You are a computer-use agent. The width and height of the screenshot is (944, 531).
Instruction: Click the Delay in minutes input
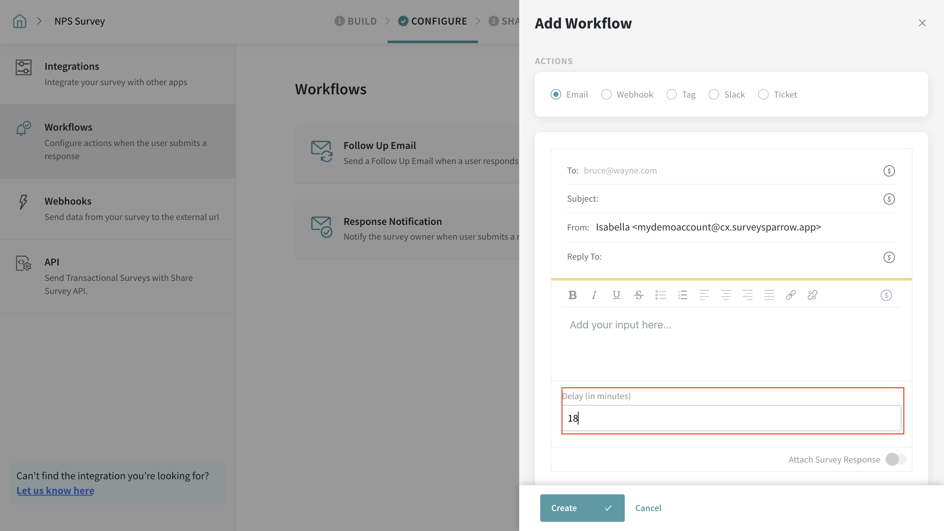pos(731,418)
